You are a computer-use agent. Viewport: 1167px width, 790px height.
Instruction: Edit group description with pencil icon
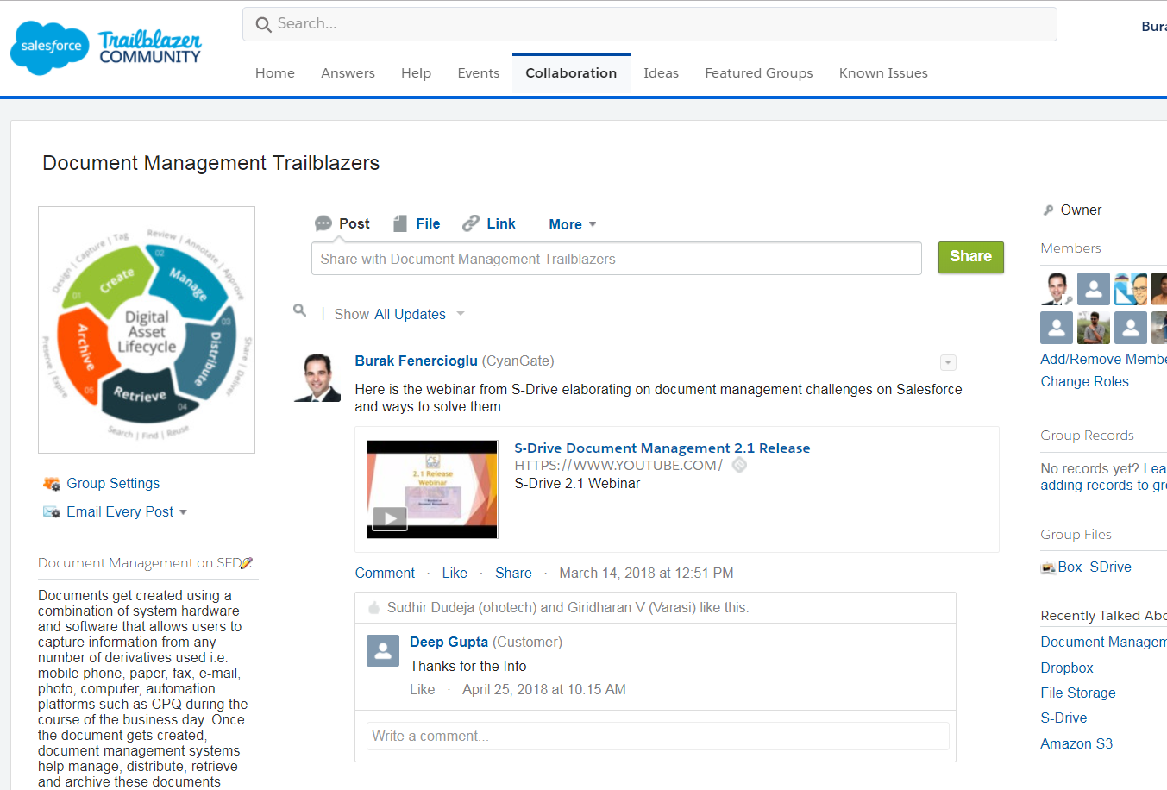[247, 563]
